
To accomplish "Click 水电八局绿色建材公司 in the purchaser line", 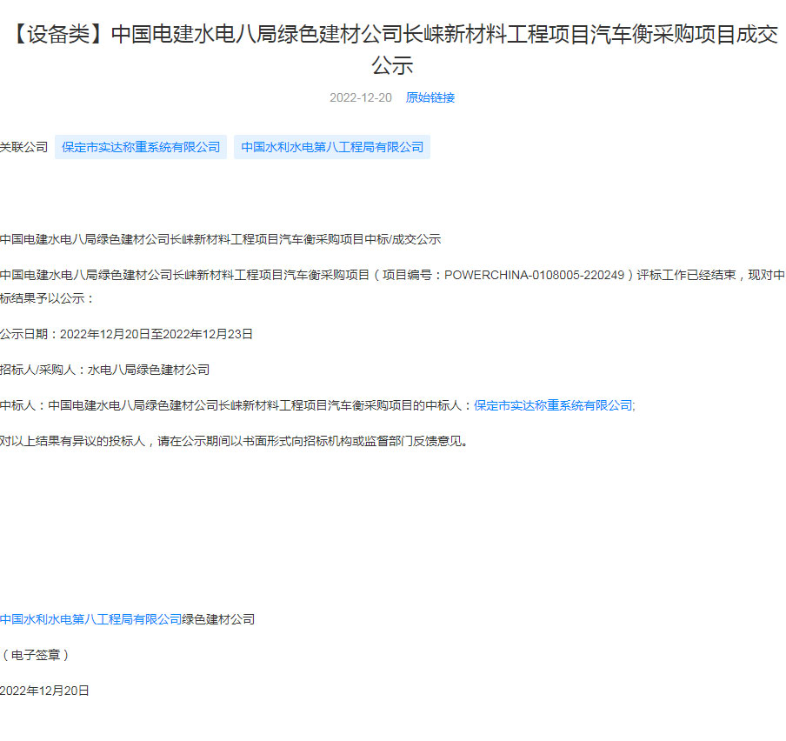I will tap(149, 370).
